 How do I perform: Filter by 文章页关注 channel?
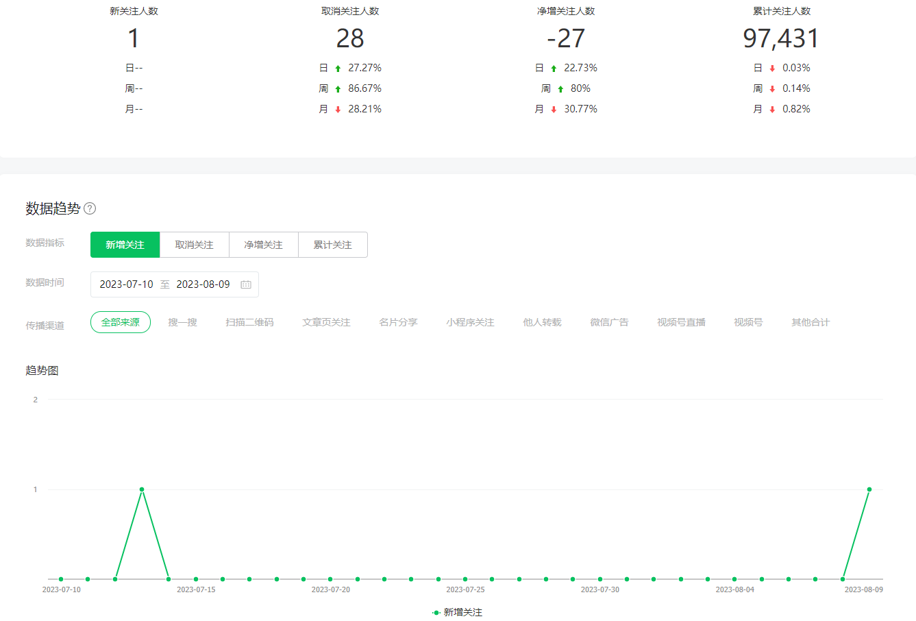[326, 322]
